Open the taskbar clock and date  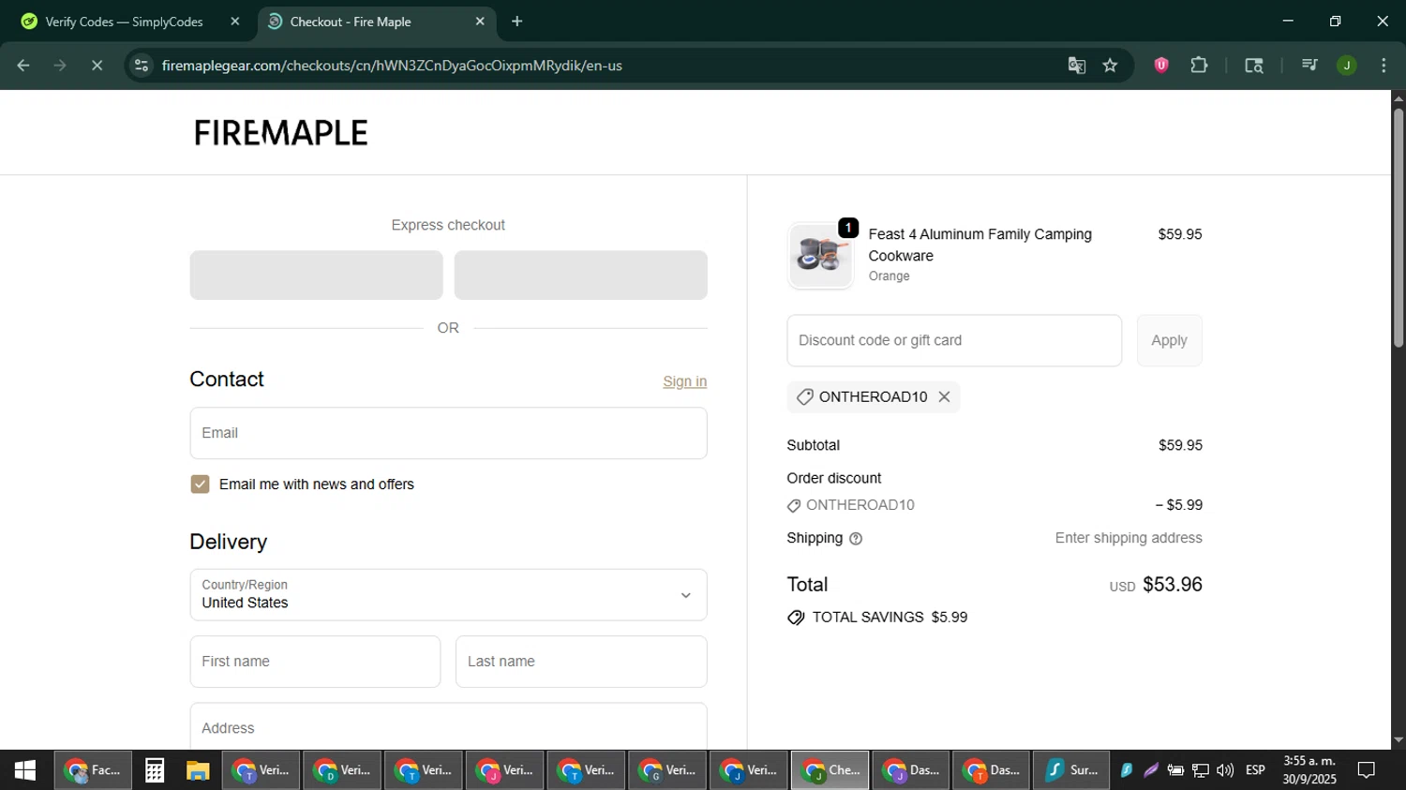[1309, 770]
